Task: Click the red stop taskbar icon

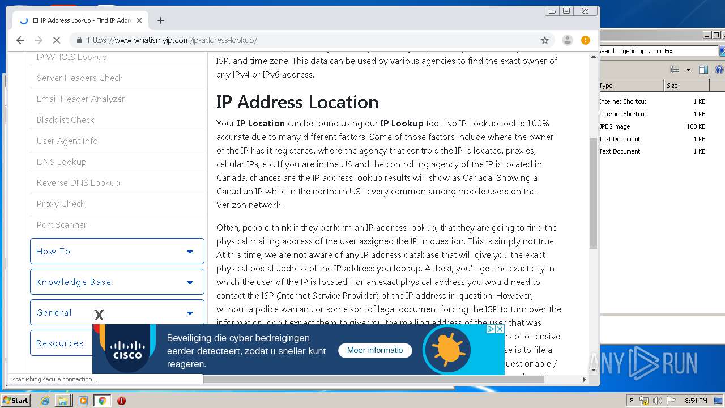Action: pos(121,401)
